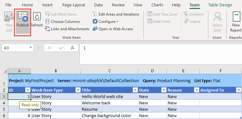The width and height of the screenshot is (242, 119).
Task: Click the insert function fx icon
Action: (73, 48)
